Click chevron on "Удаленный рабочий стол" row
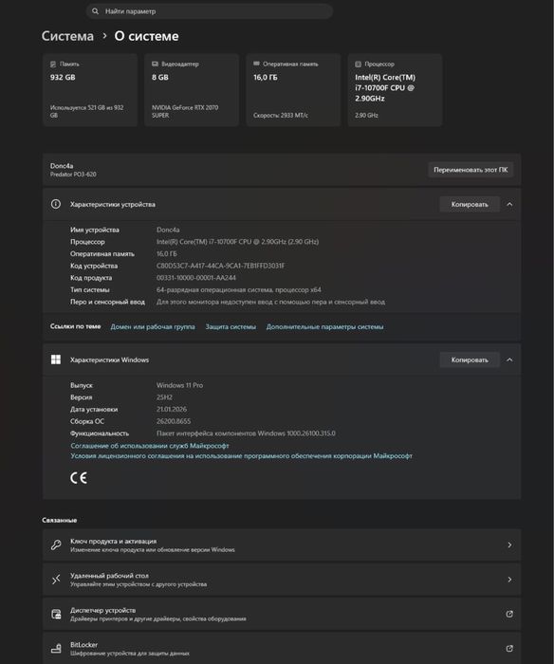 pyautogui.click(x=509, y=580)
